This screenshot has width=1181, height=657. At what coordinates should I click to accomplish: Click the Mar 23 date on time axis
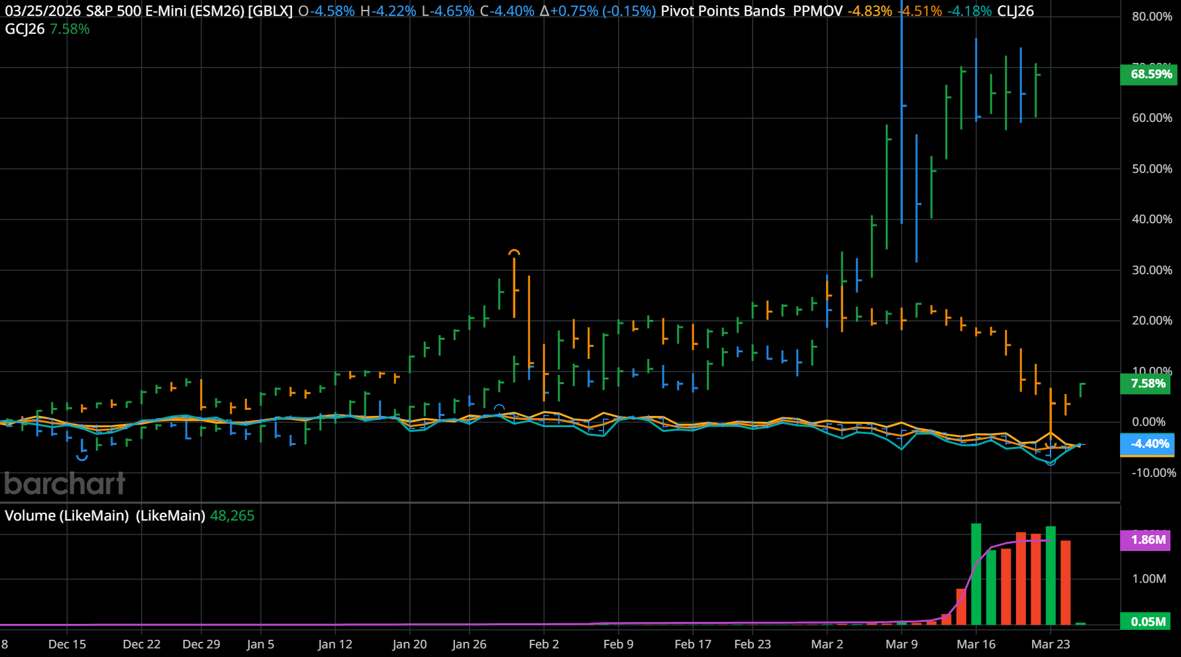[x=1051, y=644]
